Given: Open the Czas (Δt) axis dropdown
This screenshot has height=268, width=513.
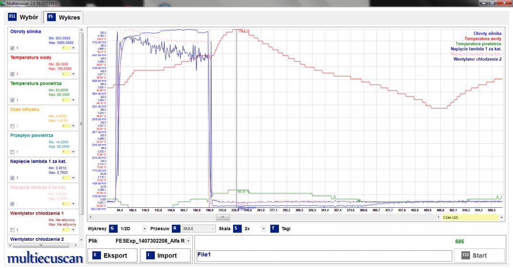Looking at the screenshot, I should [x=502, y=217].
